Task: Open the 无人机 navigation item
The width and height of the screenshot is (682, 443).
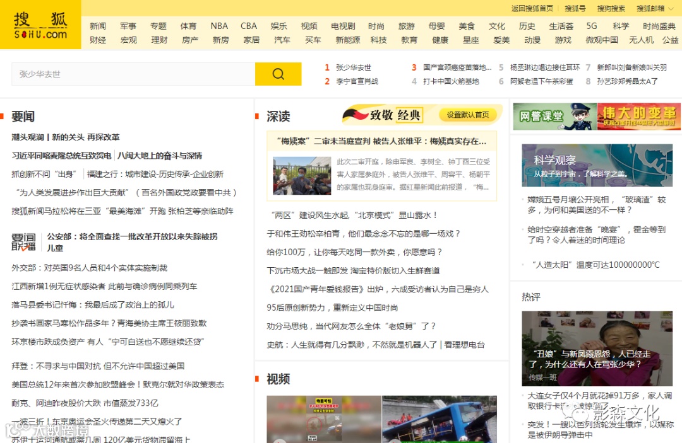Action: click(642, 40)
